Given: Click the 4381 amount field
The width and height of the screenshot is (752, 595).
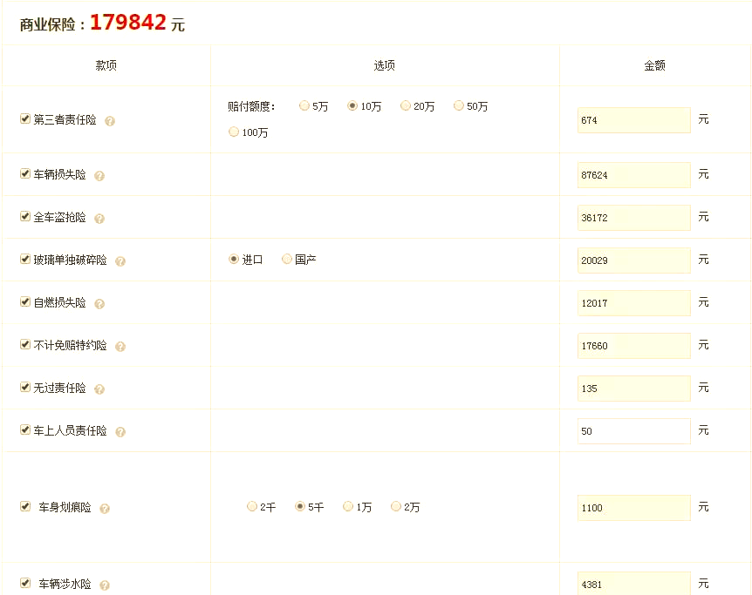Looking at the screenshot, I should coord(634,583).
